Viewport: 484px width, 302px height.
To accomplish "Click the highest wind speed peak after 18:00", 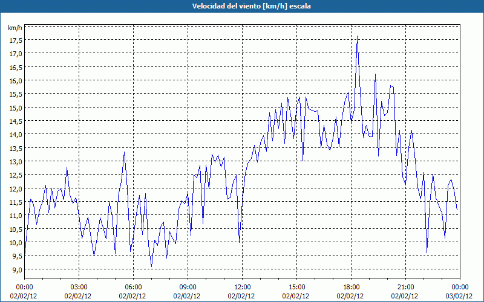I will (357, 36).
